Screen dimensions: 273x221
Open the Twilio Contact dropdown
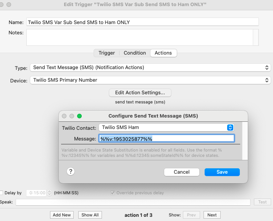pos(166,127)
